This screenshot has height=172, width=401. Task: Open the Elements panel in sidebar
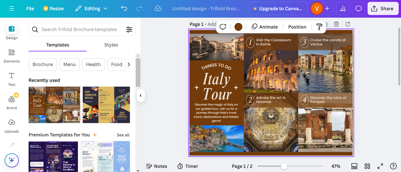tap(12, 56)
